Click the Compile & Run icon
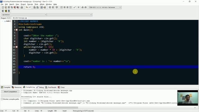 click(x=67, y=7)
